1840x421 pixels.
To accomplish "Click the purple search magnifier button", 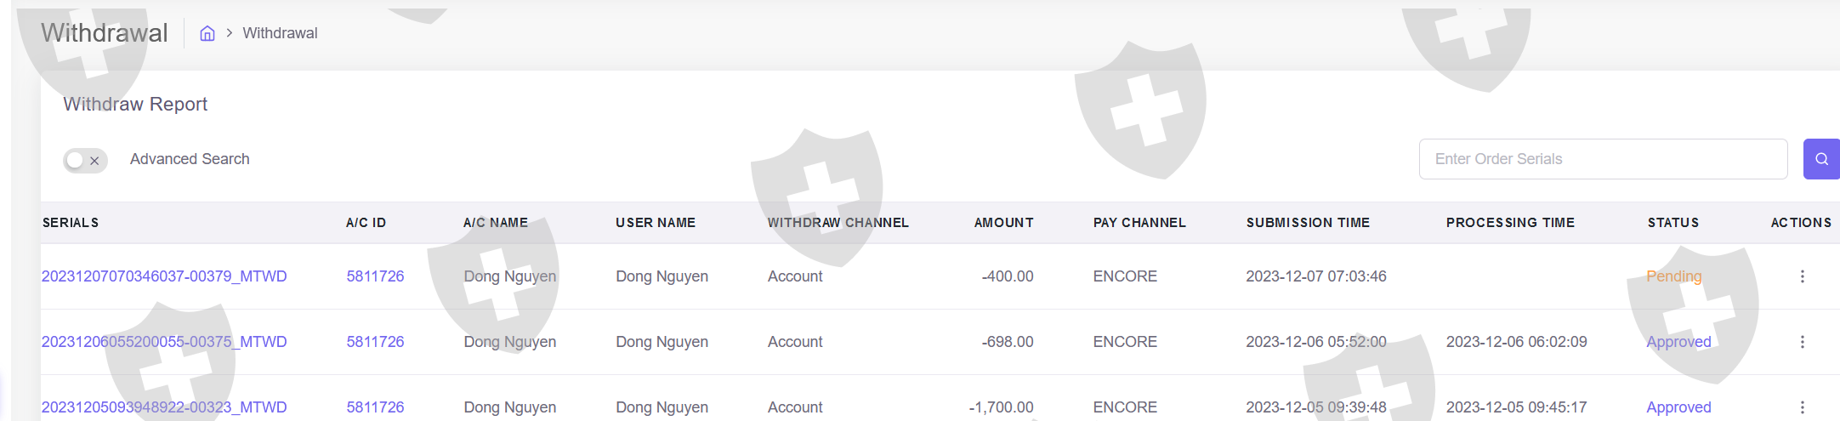I will [1820, 159].
